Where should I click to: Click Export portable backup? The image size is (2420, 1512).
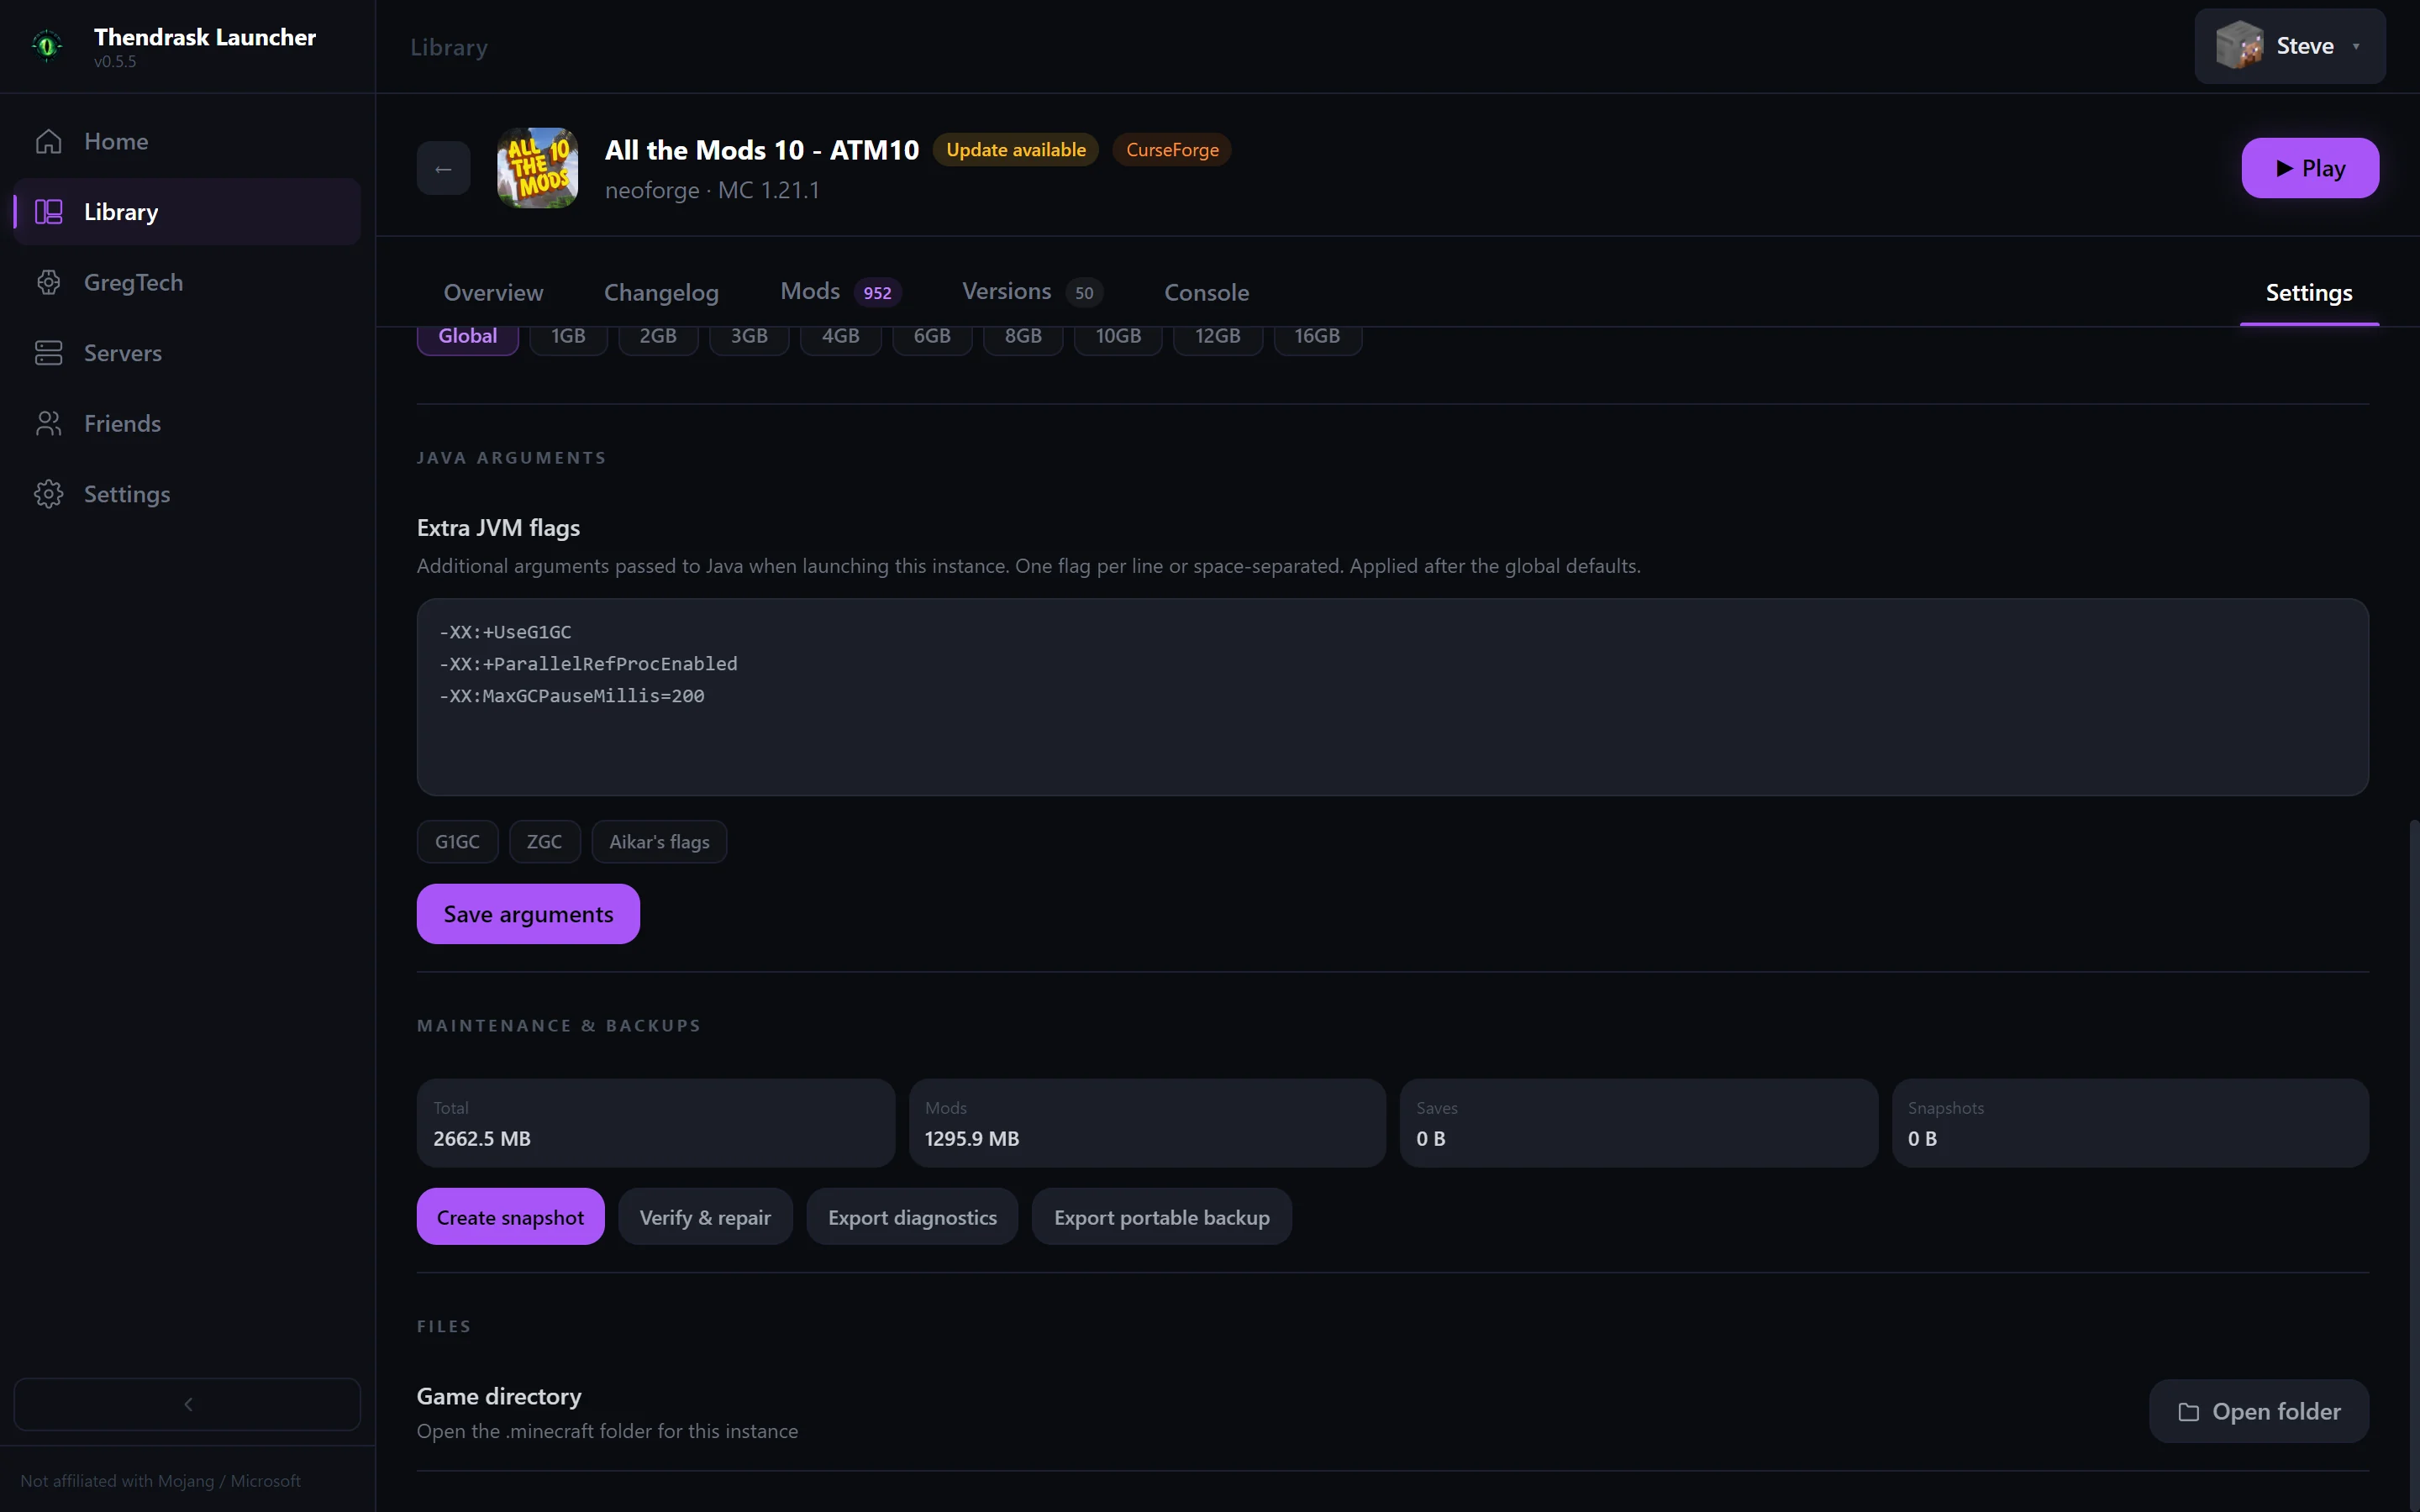tap(1161, 1217)
